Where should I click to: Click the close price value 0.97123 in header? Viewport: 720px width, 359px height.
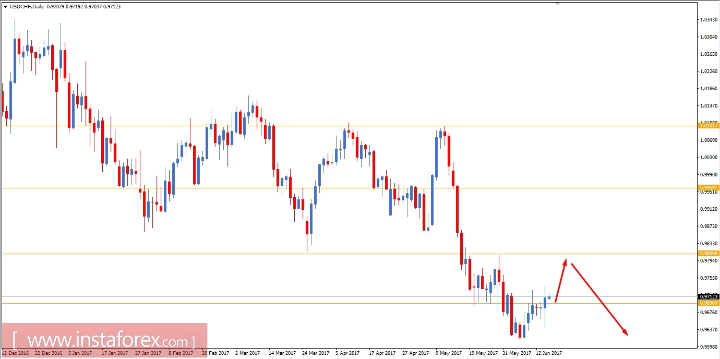pos(112,7)
